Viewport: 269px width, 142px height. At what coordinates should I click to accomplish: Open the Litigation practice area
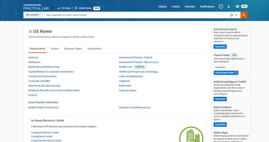124,81
